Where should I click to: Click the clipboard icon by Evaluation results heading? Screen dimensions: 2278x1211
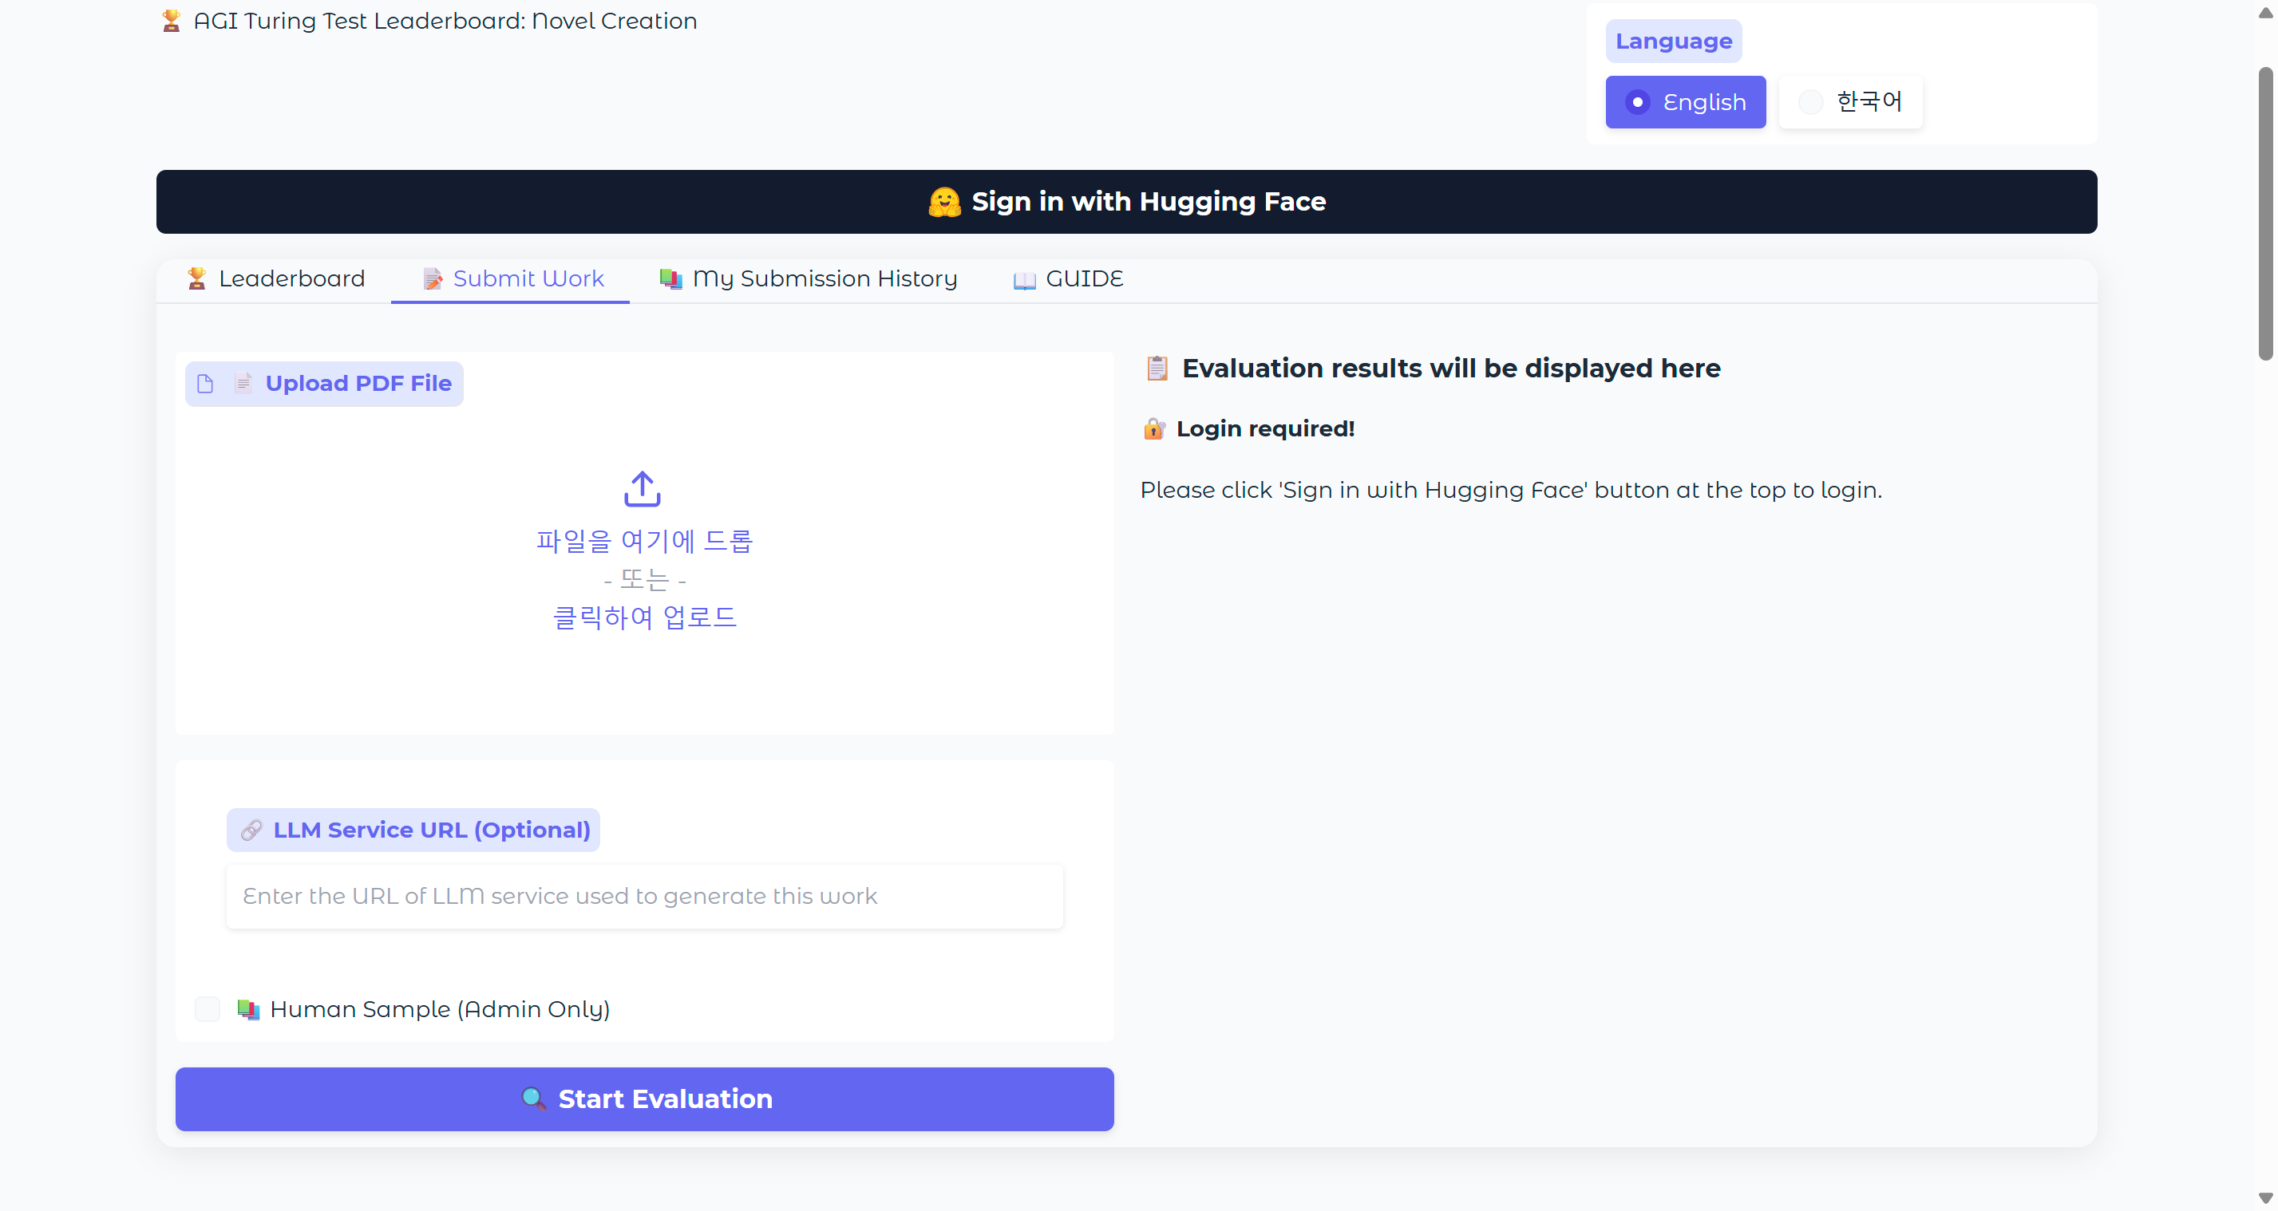click(1157, 368)
